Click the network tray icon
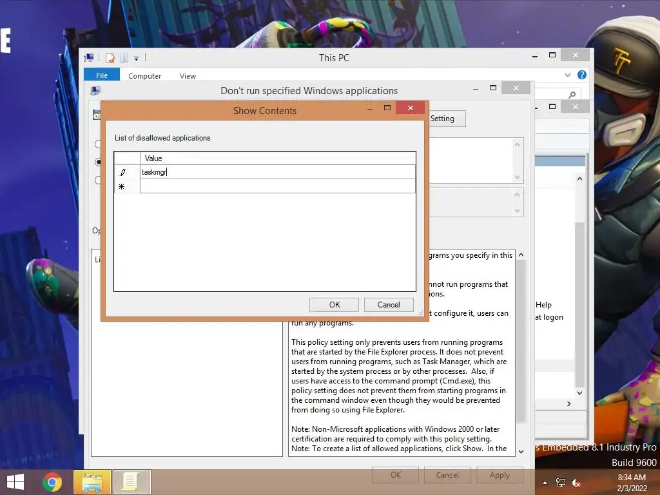Viewport: 660px width, 495px height. tap(560, 483)
